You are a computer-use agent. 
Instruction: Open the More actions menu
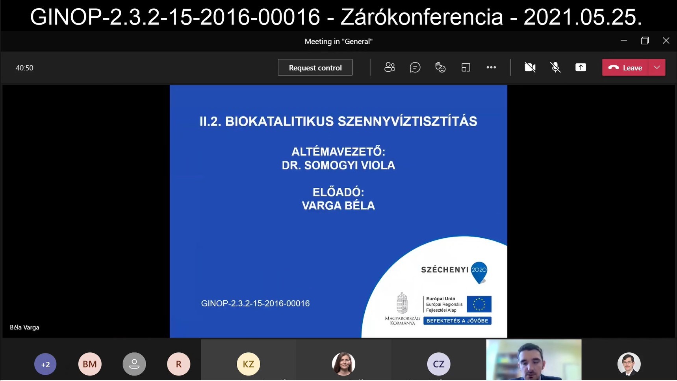(x=491, y=67)
